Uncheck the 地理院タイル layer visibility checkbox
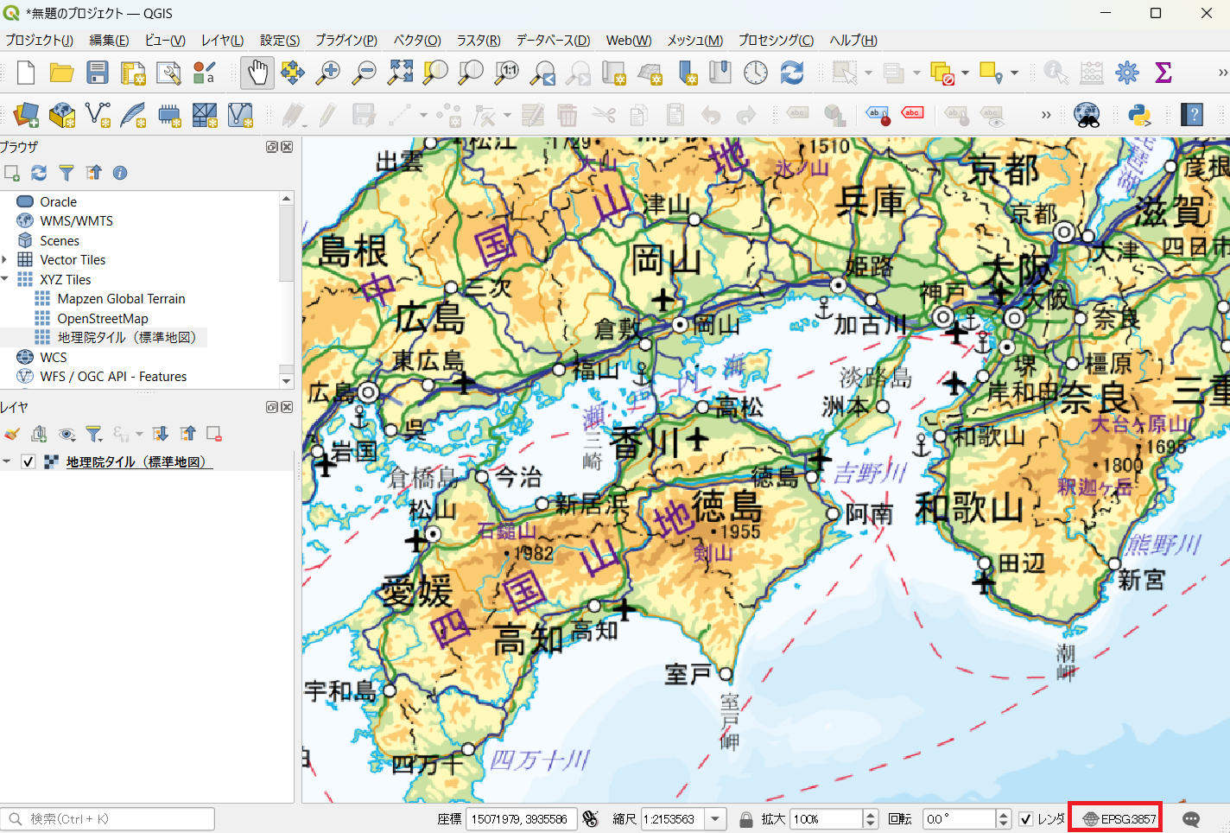The height and width of the screenshot is (833, 1230). point(29,461)
